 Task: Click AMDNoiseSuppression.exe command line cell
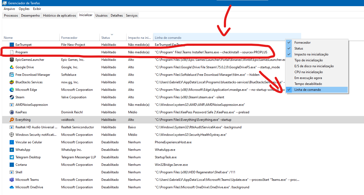pos(200,105)
